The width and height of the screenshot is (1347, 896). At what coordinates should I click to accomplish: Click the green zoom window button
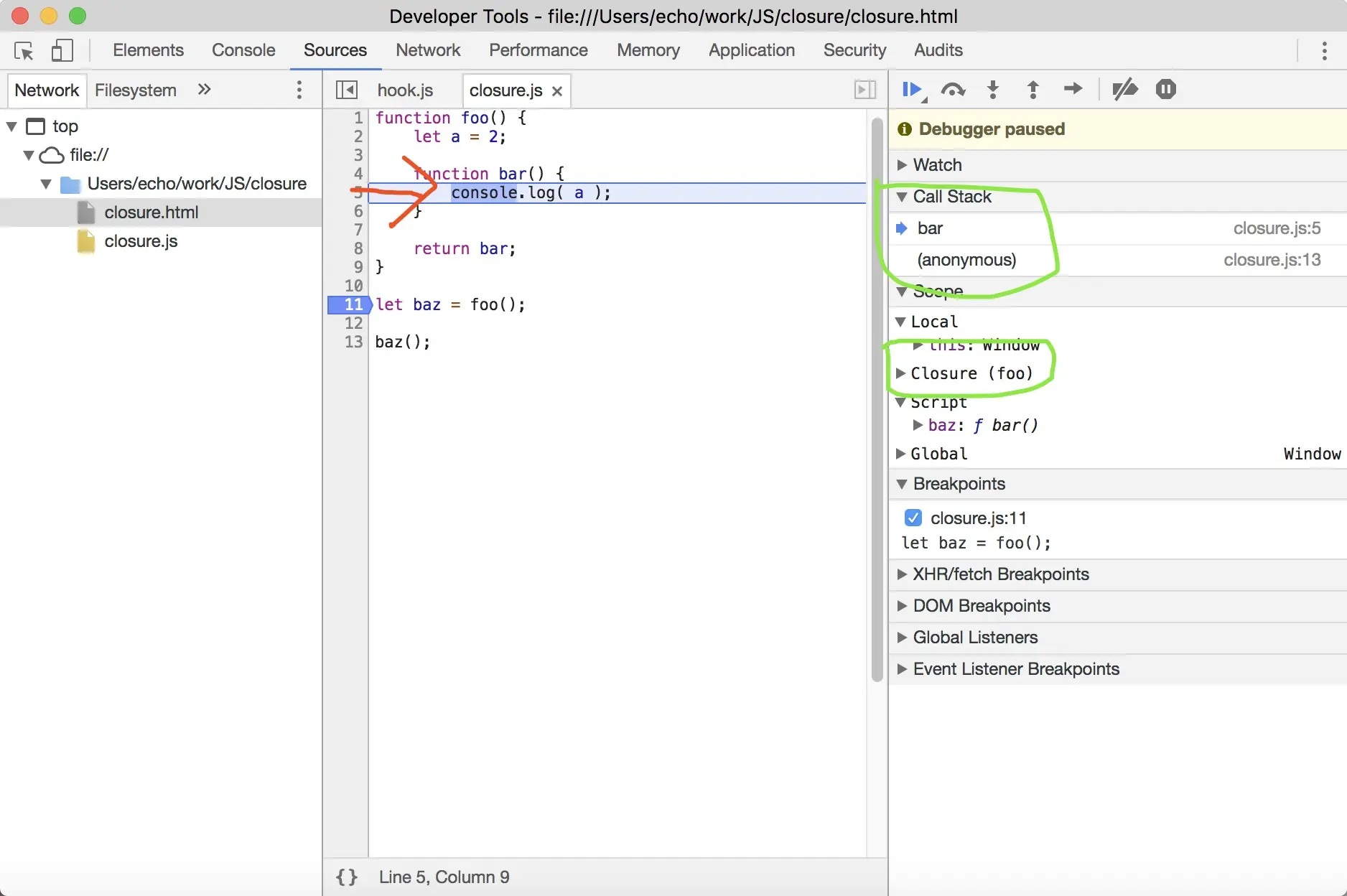[x=78, y=16]
